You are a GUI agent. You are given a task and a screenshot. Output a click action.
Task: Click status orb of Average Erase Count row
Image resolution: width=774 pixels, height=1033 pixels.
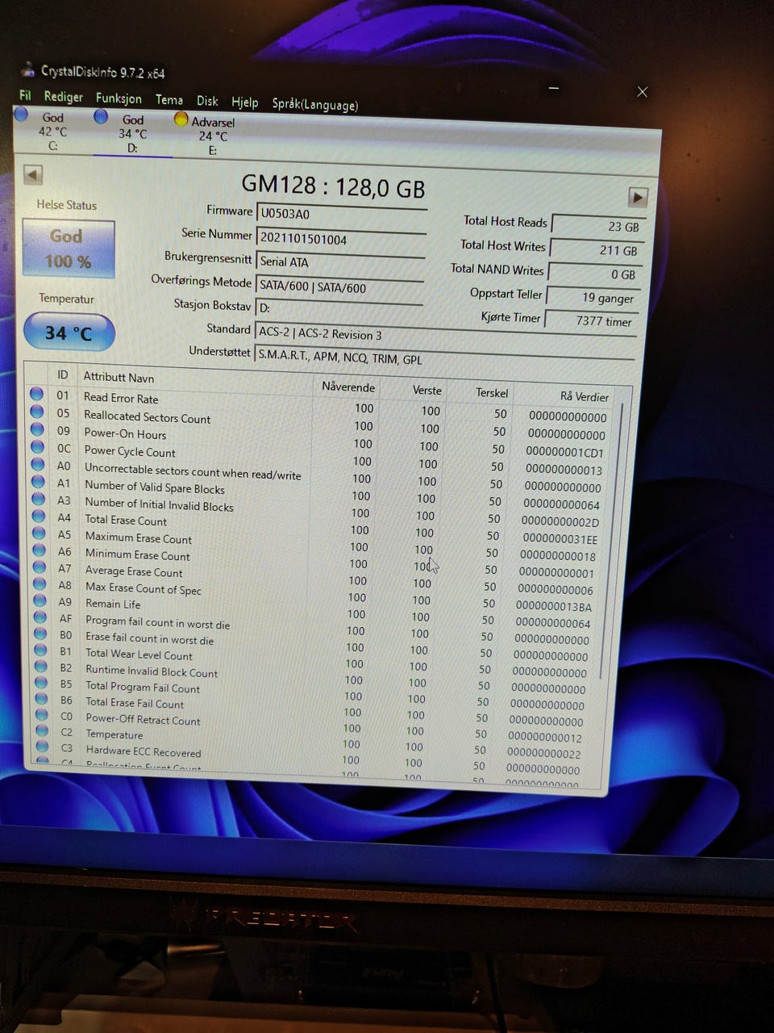click(40, 567)
